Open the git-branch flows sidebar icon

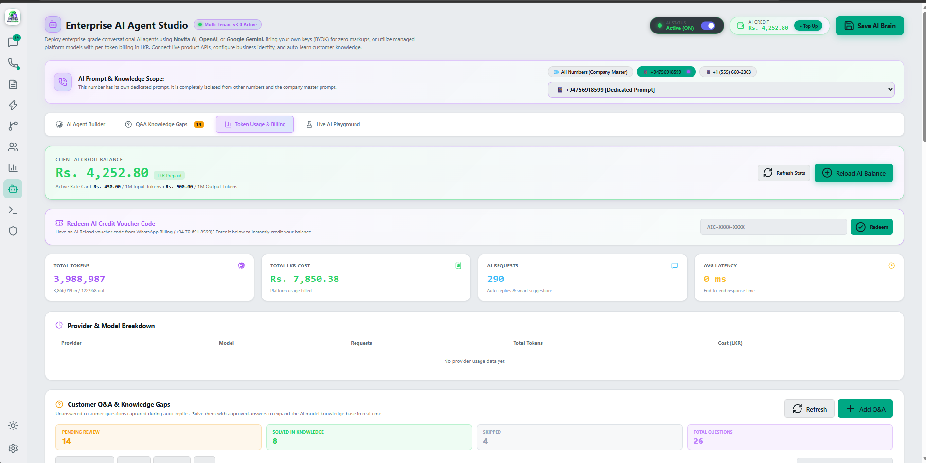pos(13,126)
